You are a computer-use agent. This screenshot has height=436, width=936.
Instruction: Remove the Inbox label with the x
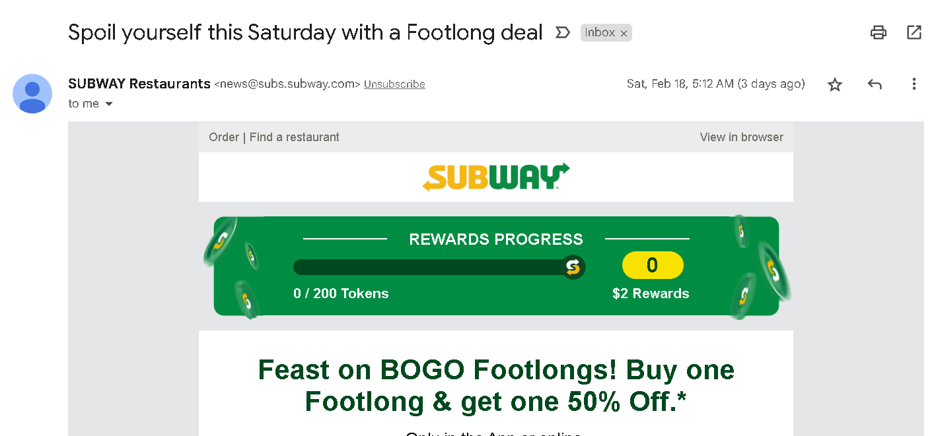624,33
